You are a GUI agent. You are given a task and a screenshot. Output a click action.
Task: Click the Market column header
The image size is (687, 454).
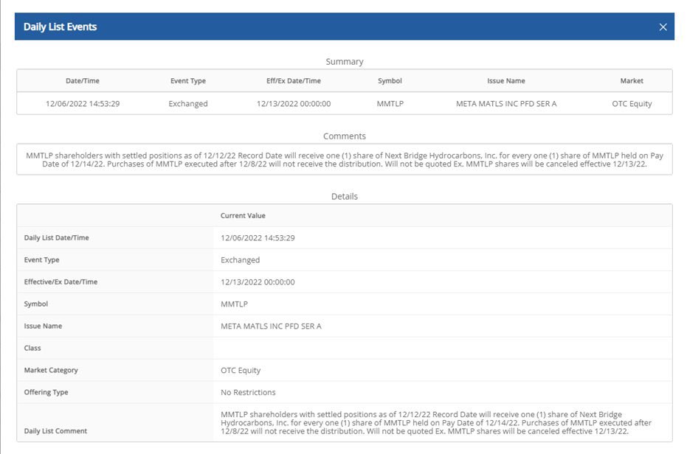coord(632,80)
